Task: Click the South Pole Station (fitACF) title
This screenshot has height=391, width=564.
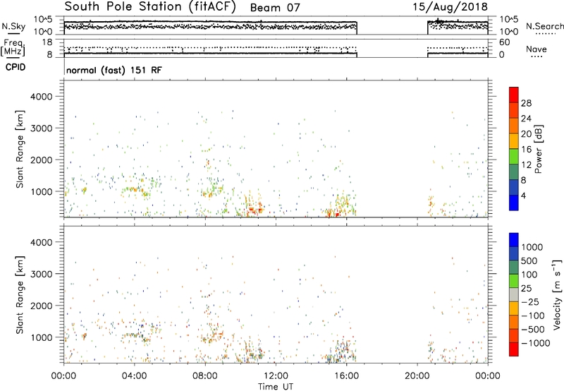Action: point(150,7)
